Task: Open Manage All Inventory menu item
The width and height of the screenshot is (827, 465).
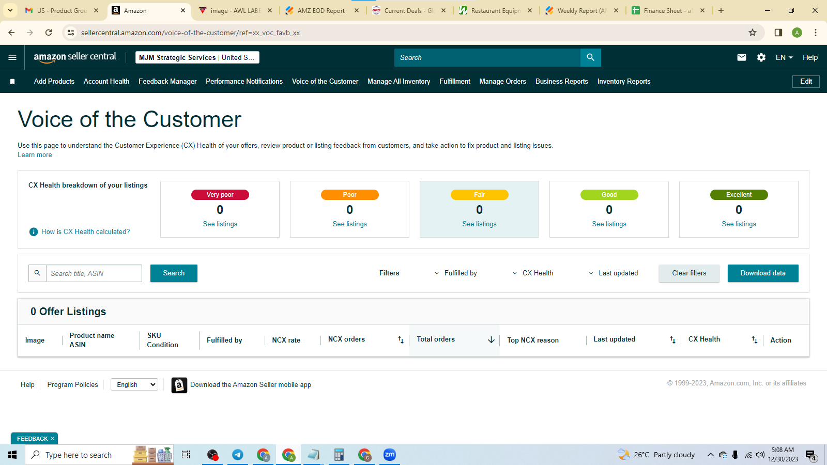Action: [399, 82]
